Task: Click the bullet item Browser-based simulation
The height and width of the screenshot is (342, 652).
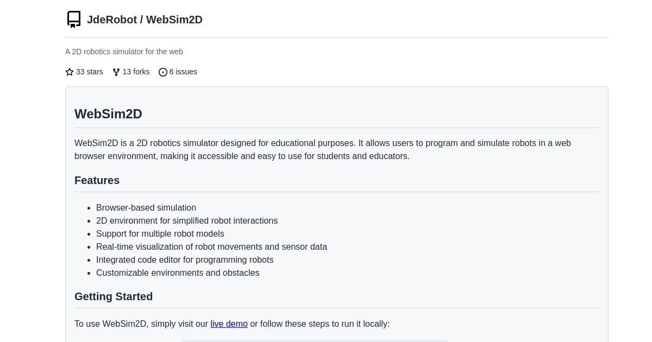Action: tap(146, 207)
